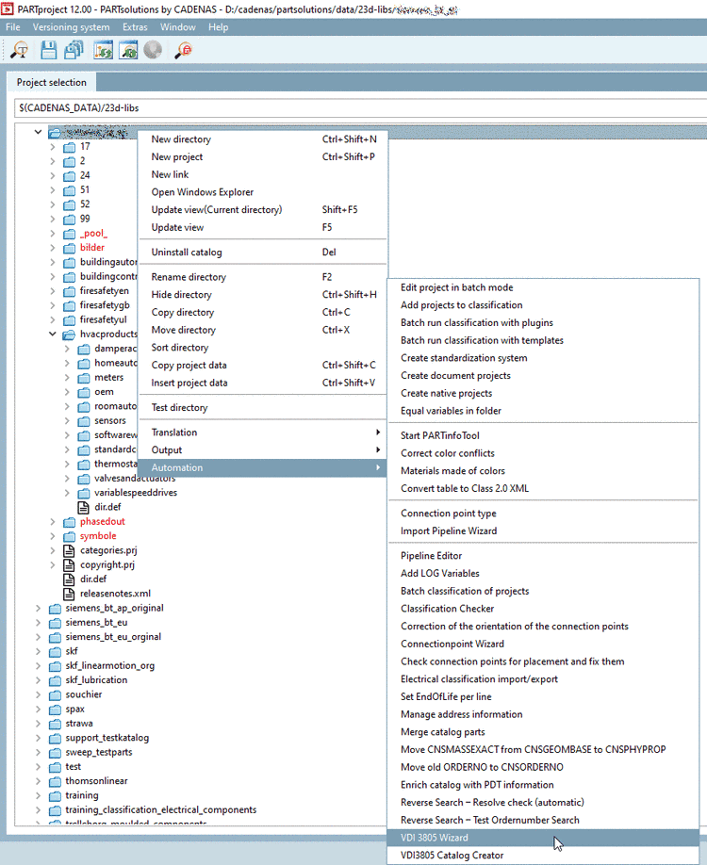Click the folder icon of directory 17
This screenshot has height=865, width=707.
[x=69, y=147]
